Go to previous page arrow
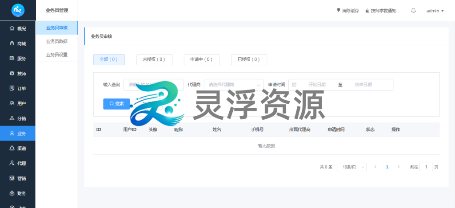Viewport: 455px width, 208px height. click(x=375, y=167)
